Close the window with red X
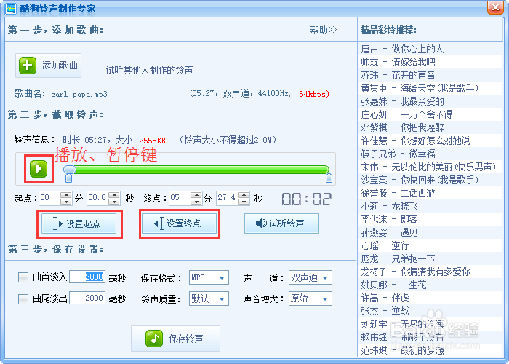 [x=495, y=8]
